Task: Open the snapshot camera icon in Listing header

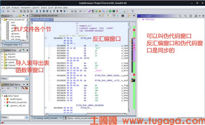Action: tap(123, 16)
